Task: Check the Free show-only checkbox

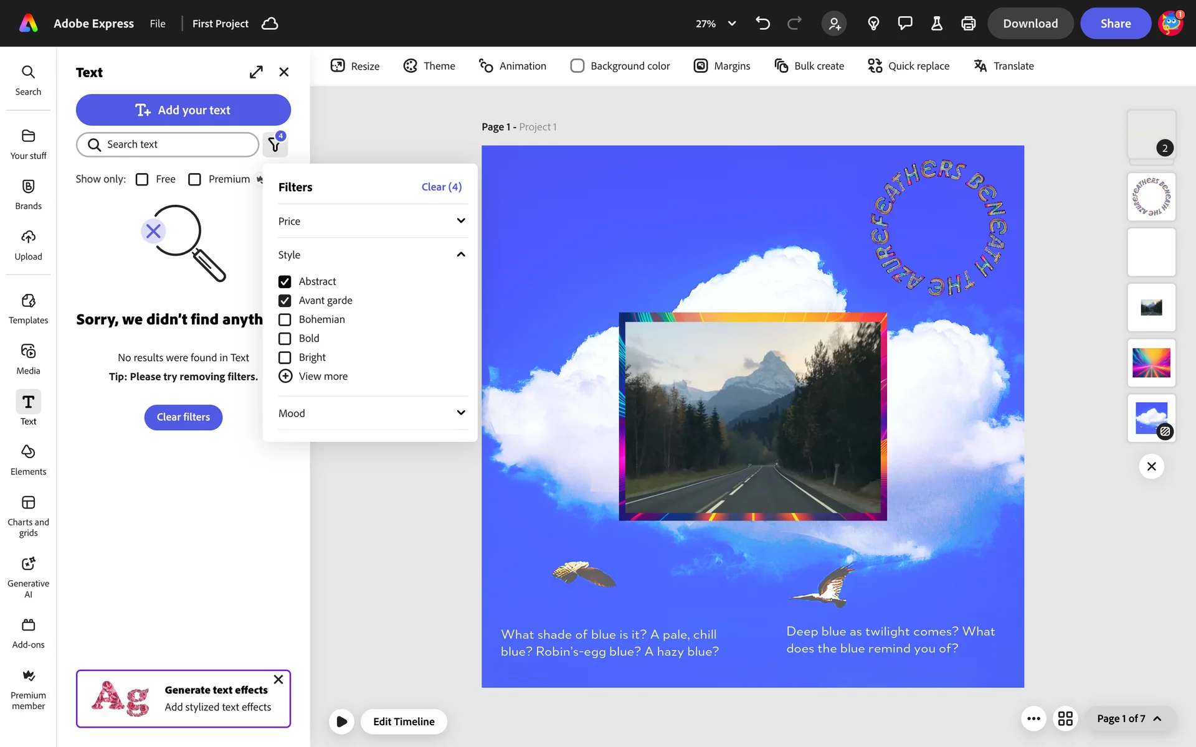Action: coord(142,179)
